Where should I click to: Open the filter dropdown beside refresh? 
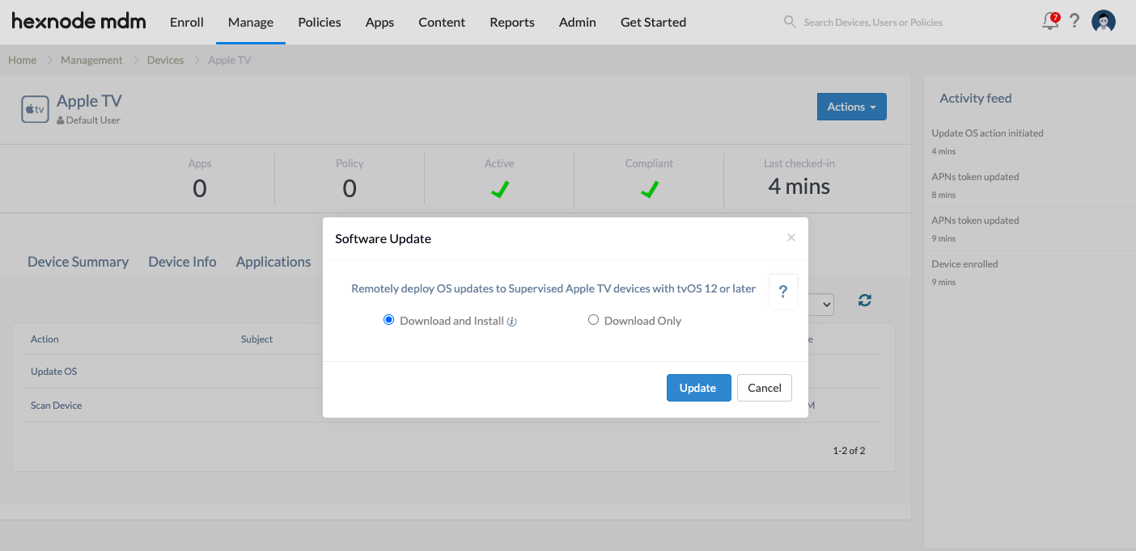point(821,304)
